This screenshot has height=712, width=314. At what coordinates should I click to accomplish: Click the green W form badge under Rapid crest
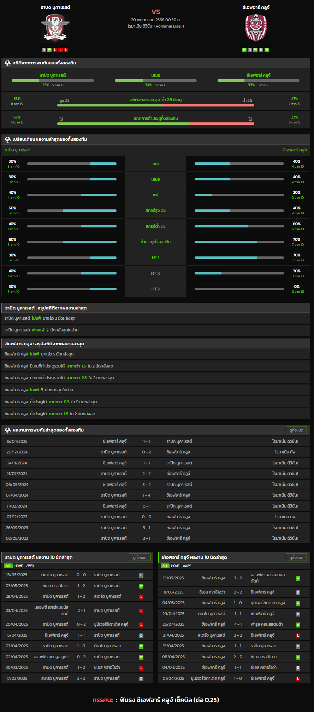(x=49, y=50)
